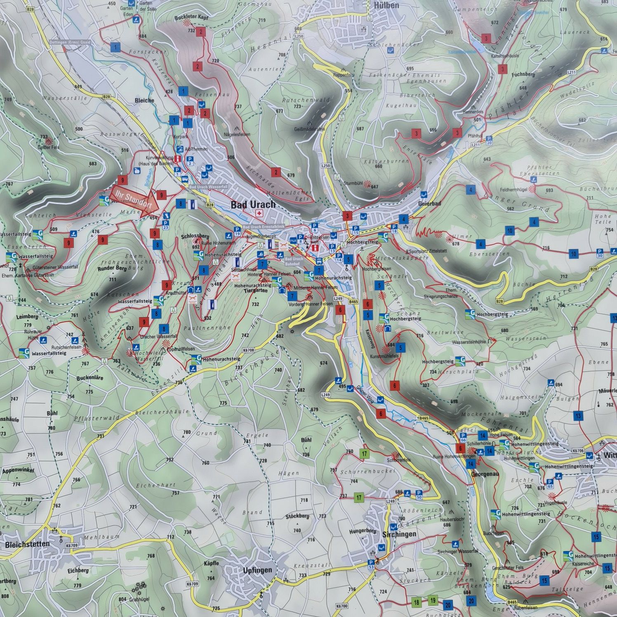
Task: Click the large Bad Urach town name
Action: point(253,205)
